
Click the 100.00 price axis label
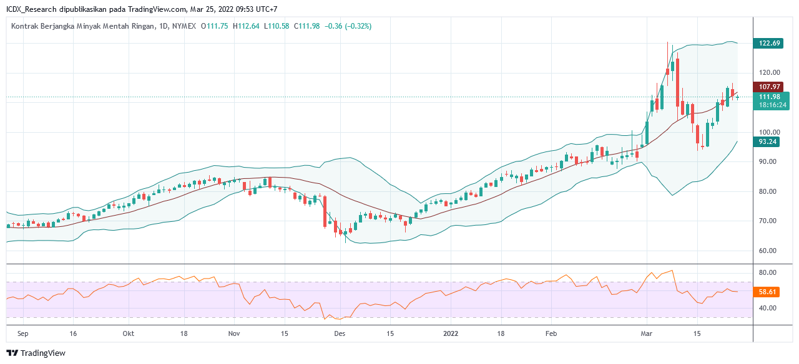(770, 132)
